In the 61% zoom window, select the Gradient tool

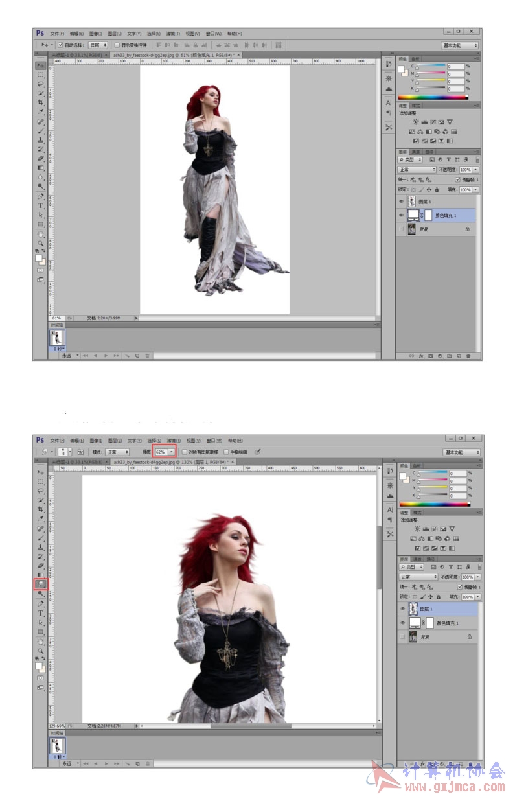click(x=40, y=168)
